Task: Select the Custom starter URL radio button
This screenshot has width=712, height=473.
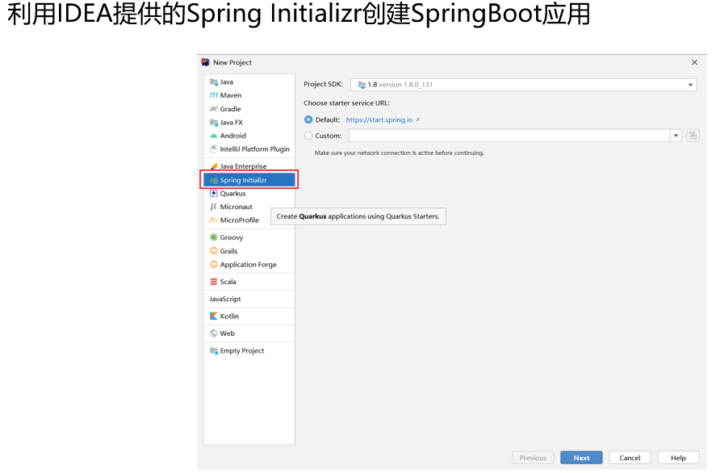Action: point(308,136)
